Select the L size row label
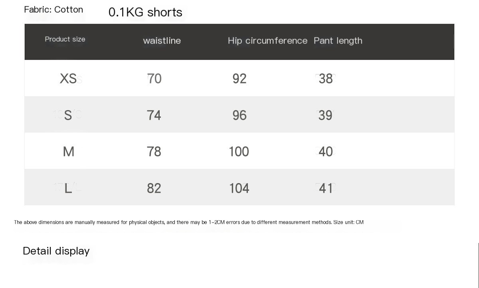Screen dimensions: 479x288 (68, 188)
